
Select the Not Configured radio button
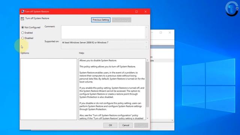[x=22, y=27]
